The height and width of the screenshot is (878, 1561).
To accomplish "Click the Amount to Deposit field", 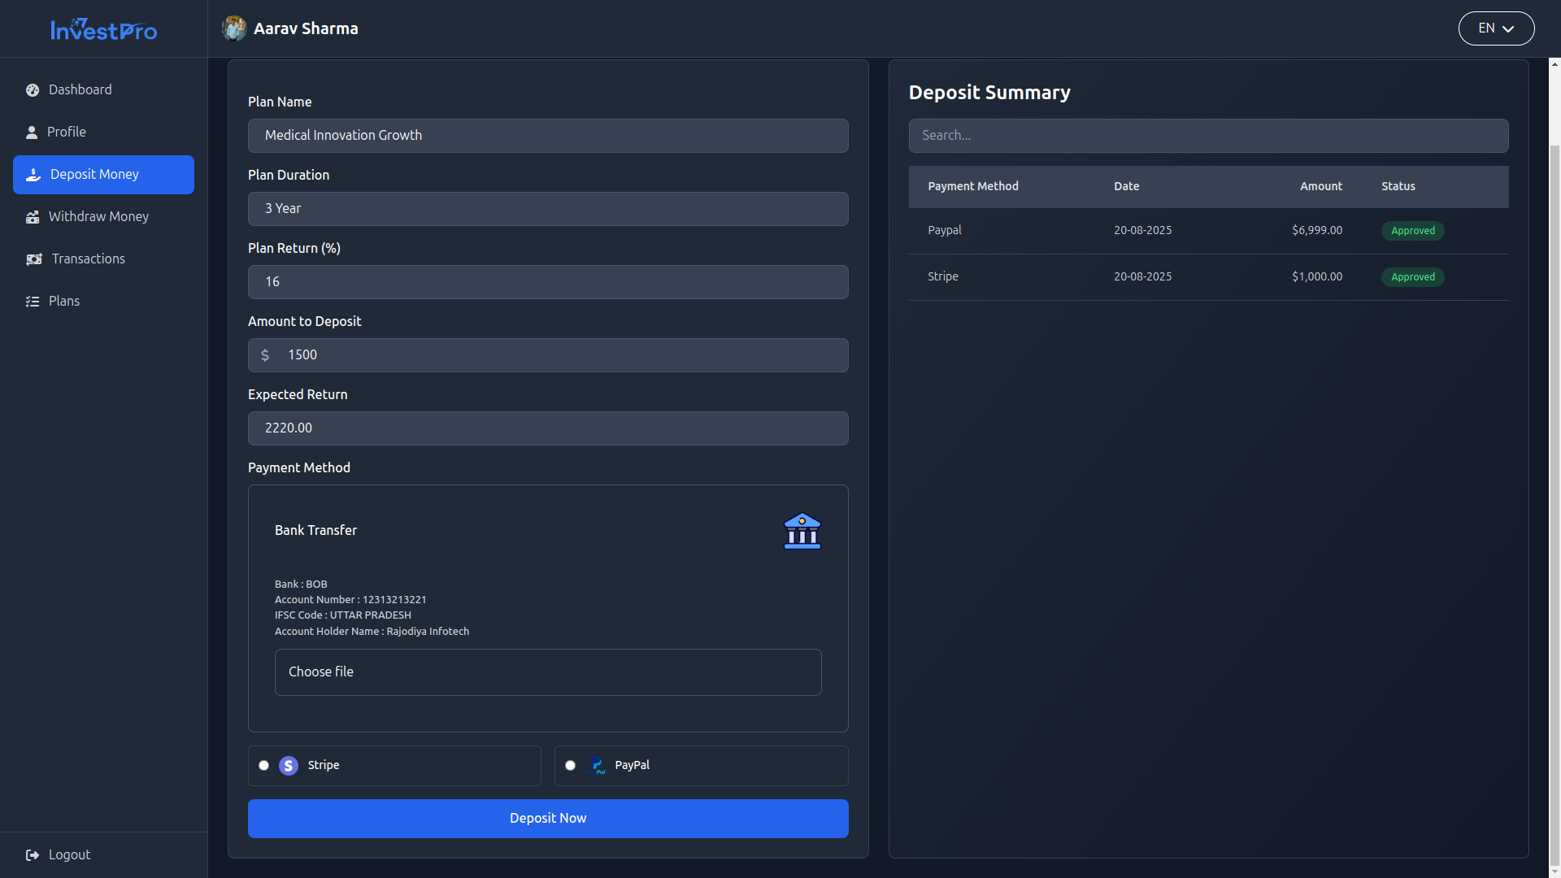I will pyautogui.click(x=561, y=355).
